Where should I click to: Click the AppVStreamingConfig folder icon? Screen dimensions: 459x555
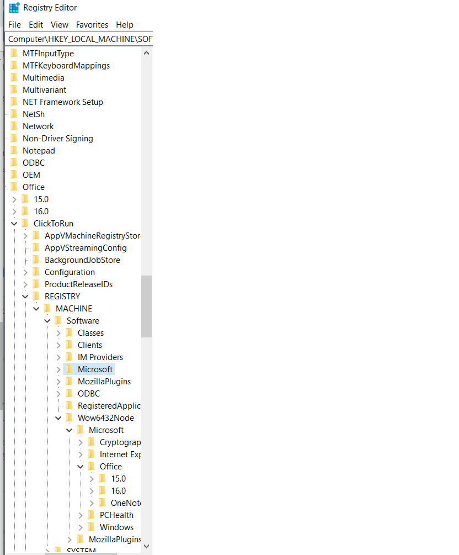point(36,248)
